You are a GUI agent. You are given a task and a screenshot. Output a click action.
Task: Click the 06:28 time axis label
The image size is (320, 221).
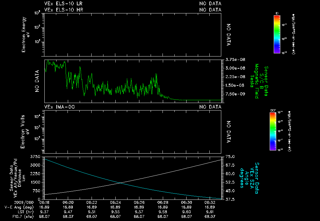(162, 203)
